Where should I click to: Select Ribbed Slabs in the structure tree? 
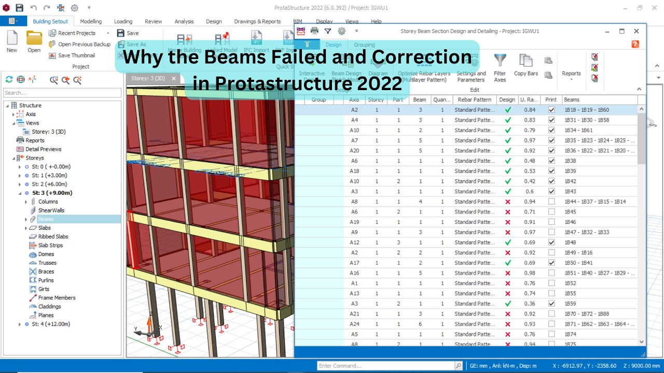53,237
